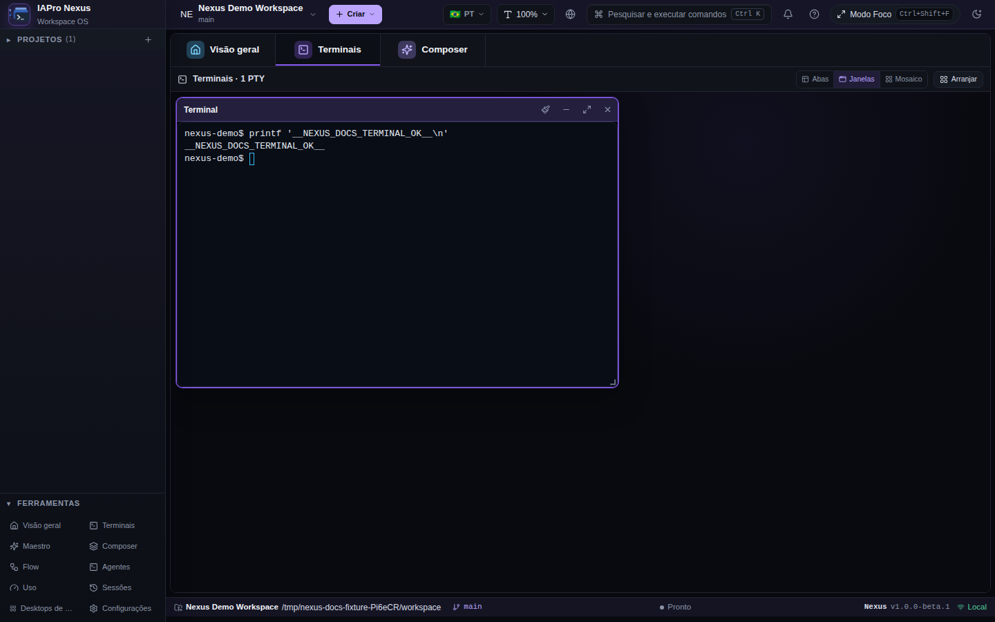Click main branch in status bar
This screenshot has width=995, height=622.
coord(468,607)
